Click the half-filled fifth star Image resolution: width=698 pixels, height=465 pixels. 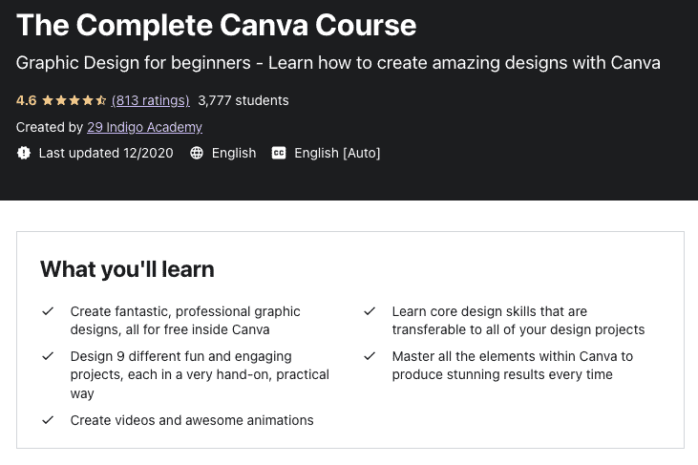101,100
